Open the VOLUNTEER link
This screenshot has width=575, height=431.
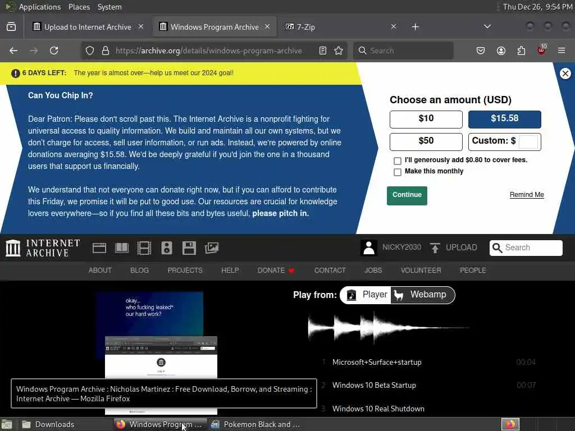pyautogui.click(x=421, y=270)
